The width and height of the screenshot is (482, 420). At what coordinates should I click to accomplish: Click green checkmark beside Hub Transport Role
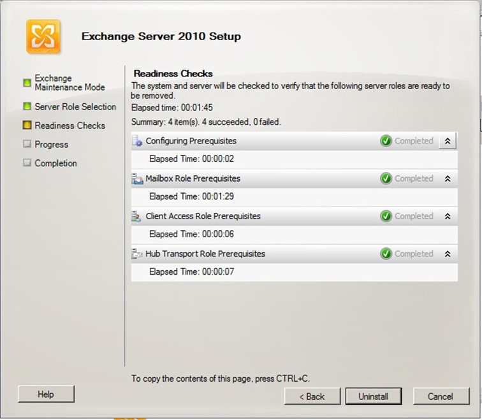point(386,254)
